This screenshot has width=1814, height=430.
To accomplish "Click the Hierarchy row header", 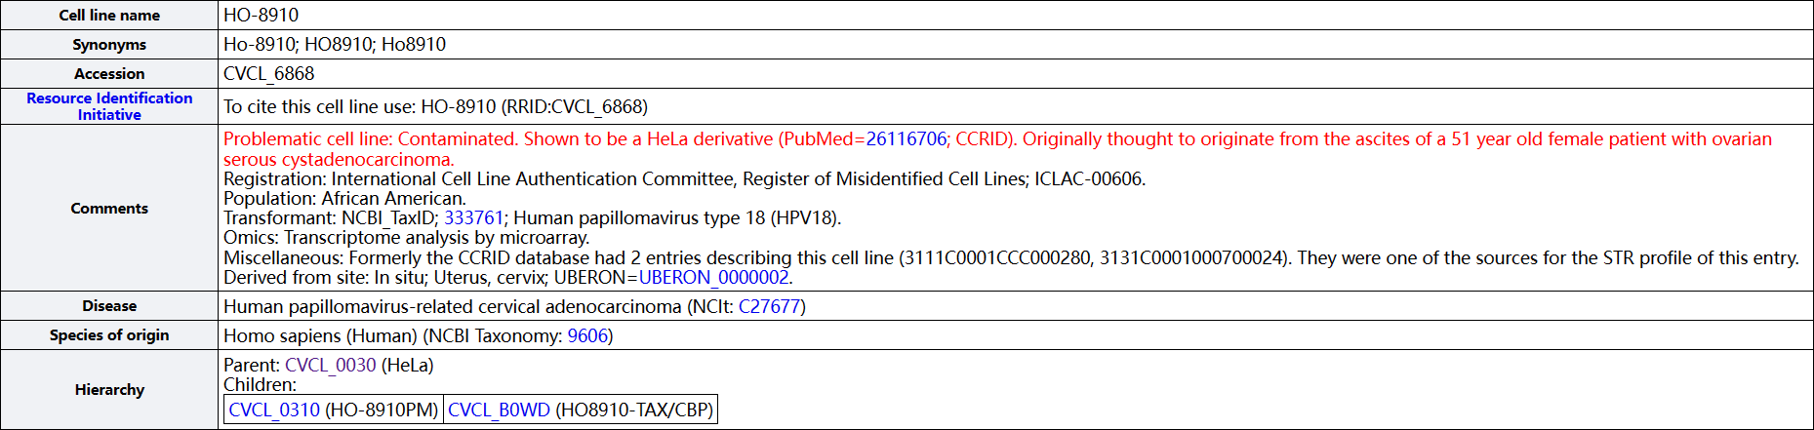I will 109,390.
